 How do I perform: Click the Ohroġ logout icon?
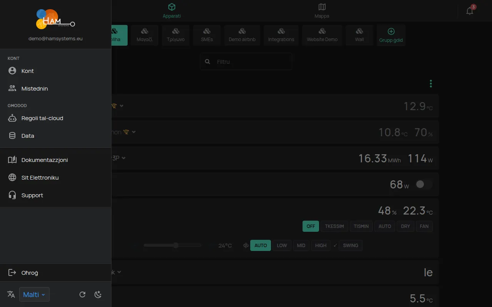click(12, 273)
